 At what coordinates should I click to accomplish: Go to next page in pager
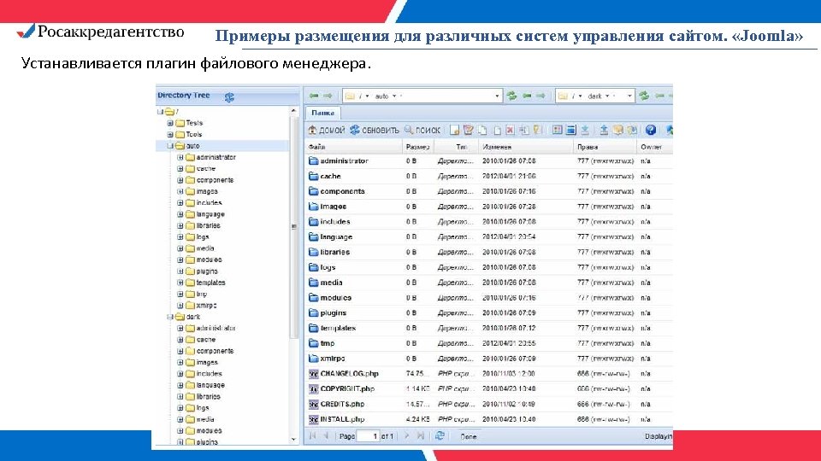tap(407, 436)
